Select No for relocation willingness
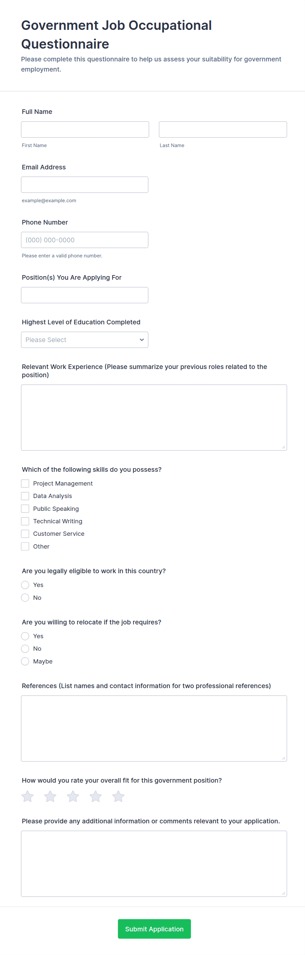 pos(25,649)
